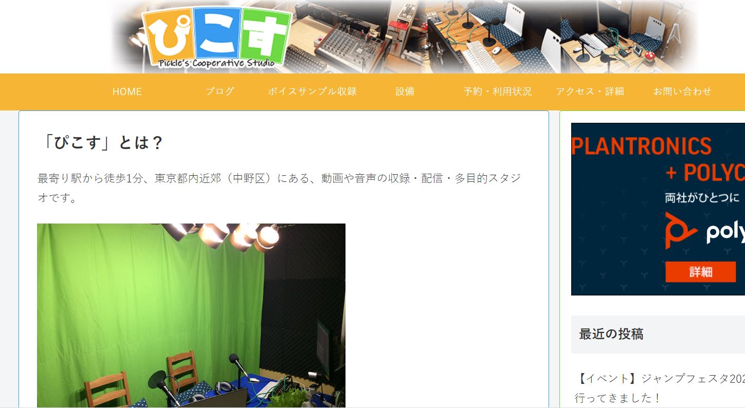Click the green screen studio photo
The image size is (745, 408).
point(190,316)
